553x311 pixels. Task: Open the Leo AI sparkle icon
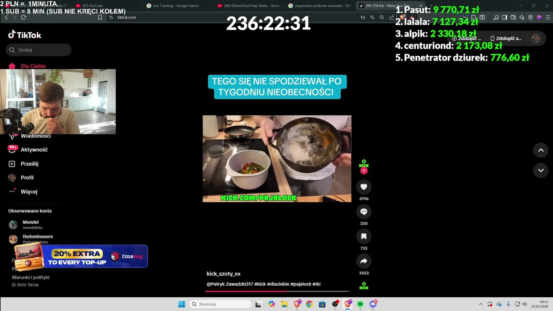click(522, 17)
